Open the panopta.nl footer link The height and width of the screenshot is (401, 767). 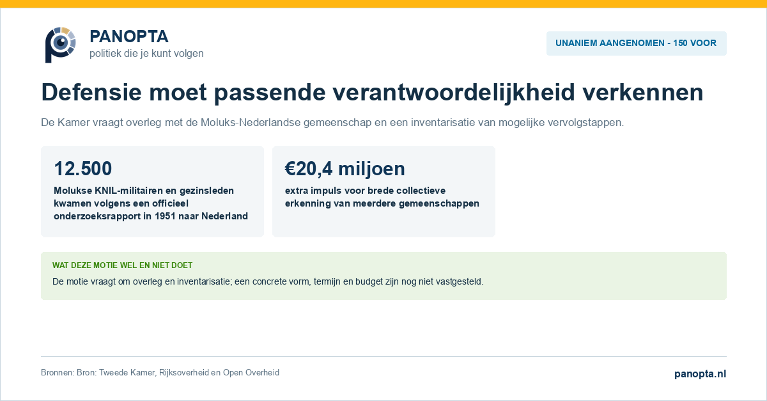pos(701,374)
